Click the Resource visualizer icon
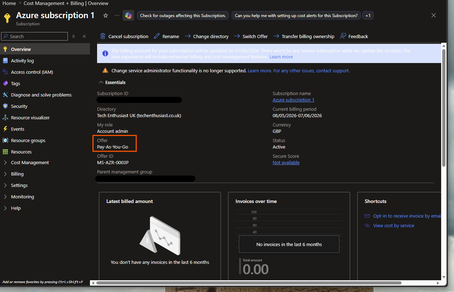The height and width of the screenshot is (292, 454). [5, 118]
